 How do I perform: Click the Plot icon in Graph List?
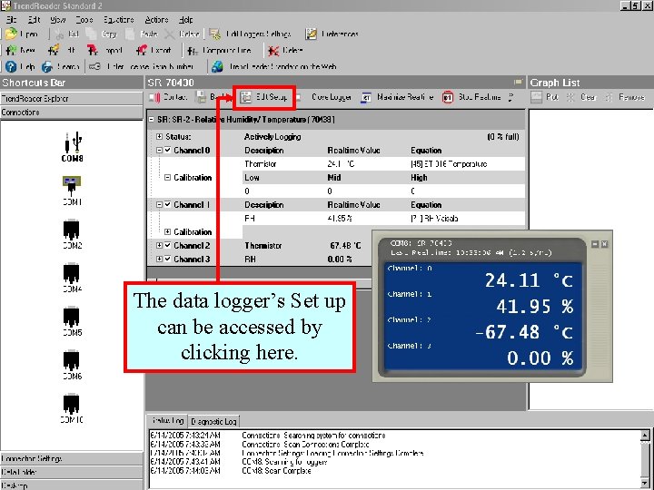(537, 97)
